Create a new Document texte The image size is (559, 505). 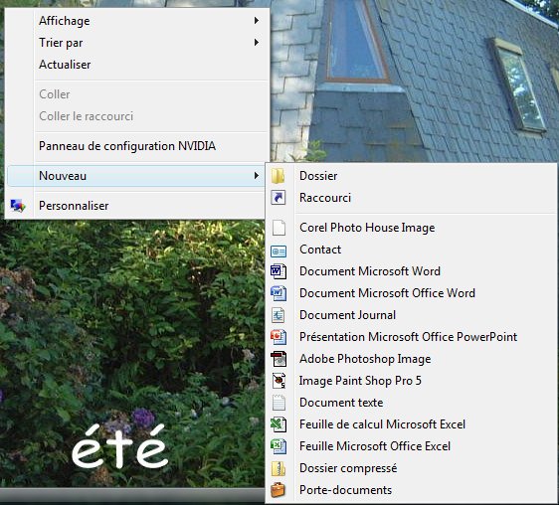[x=341, y=403]
